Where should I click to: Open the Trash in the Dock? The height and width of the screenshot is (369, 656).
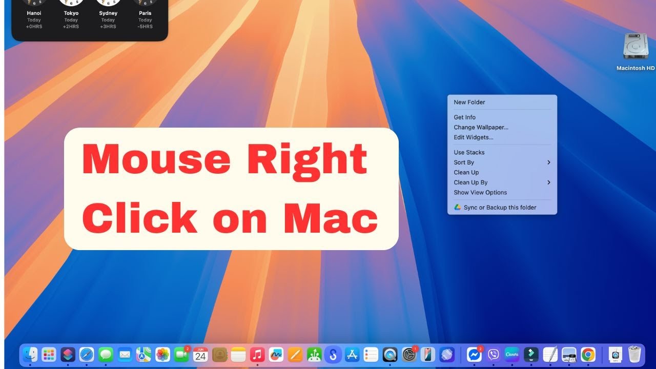pyautogui.click(x=635, y=354)
